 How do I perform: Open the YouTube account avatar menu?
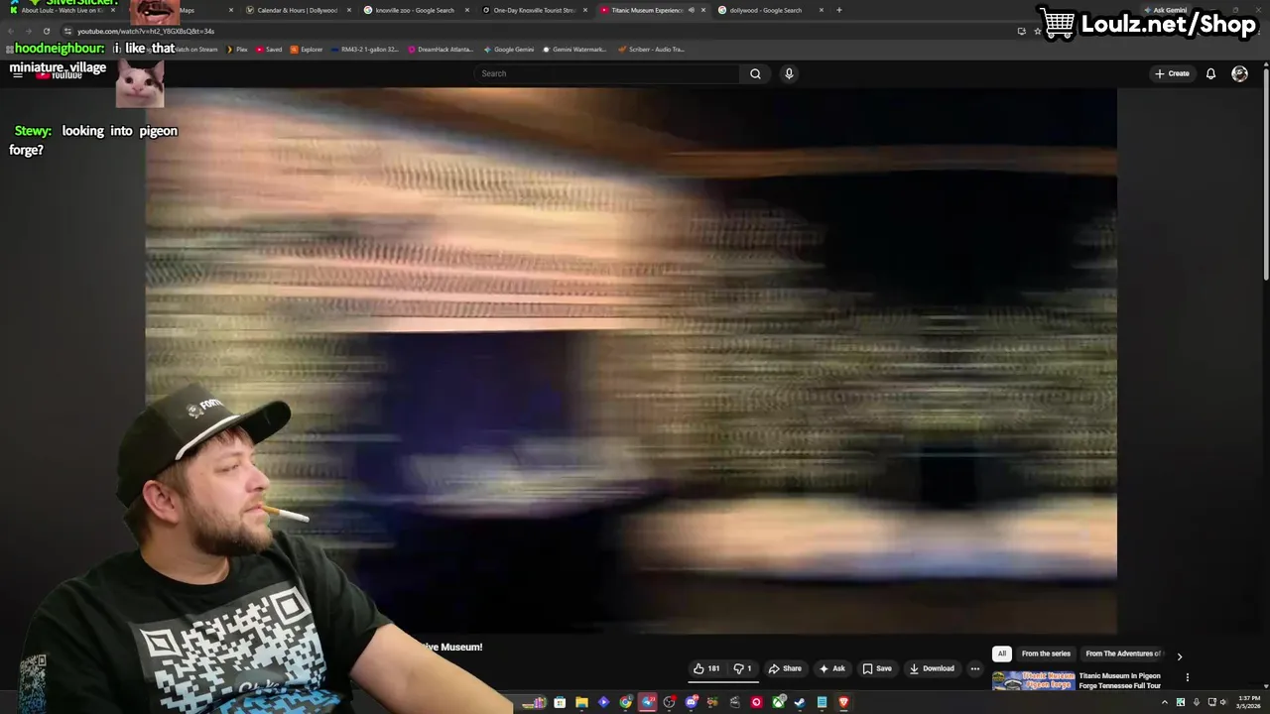pos(1239,73)
